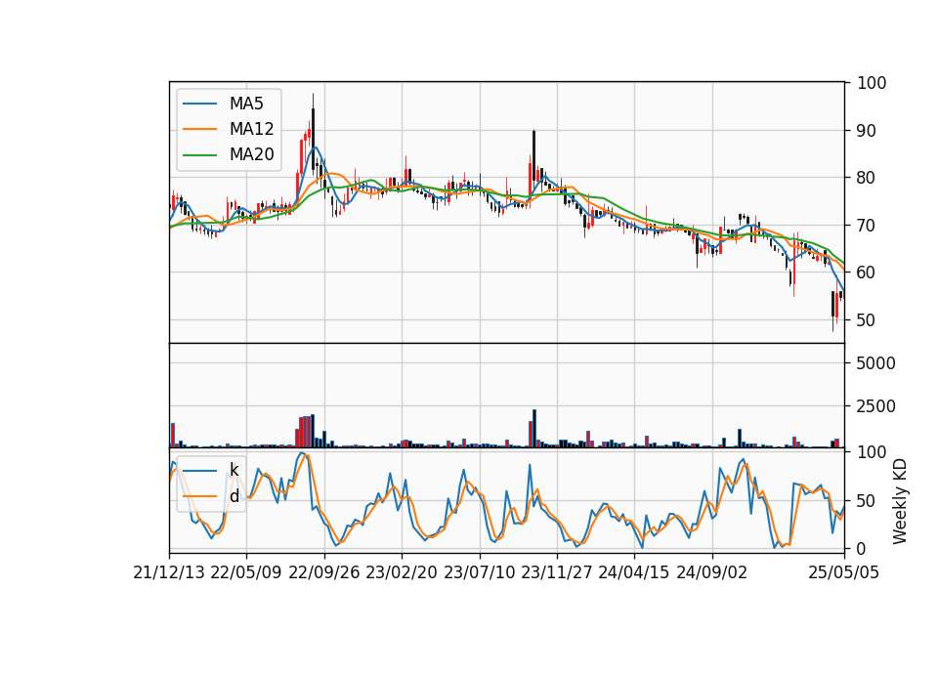938x674 pixels.
Task: Click the k legend label in KD panel
Action: 234,470
